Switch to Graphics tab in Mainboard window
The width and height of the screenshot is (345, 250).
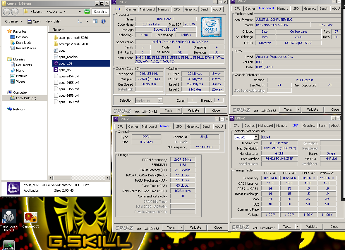pos(310,8)
